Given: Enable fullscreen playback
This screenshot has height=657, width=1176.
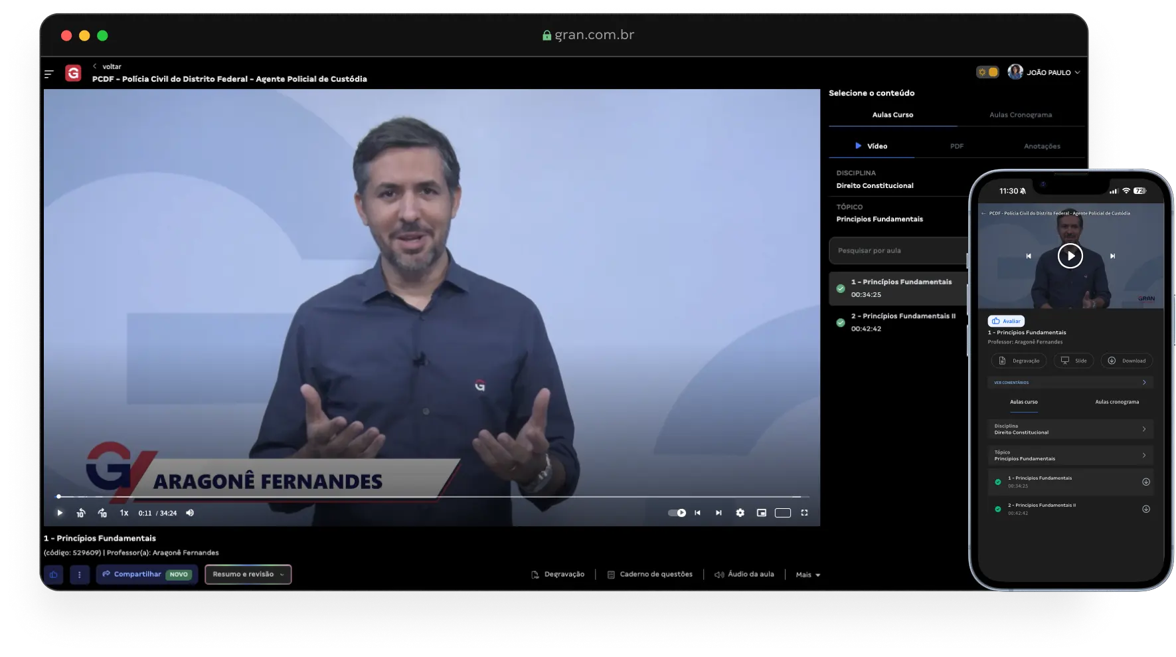Looking at the screenshot, I should point(804,512).
